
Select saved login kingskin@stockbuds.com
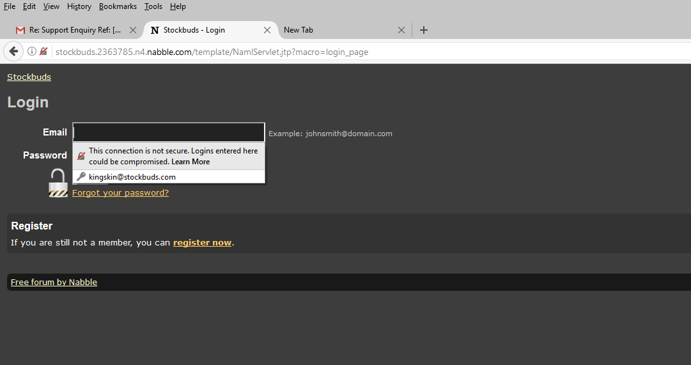[132, 177]
